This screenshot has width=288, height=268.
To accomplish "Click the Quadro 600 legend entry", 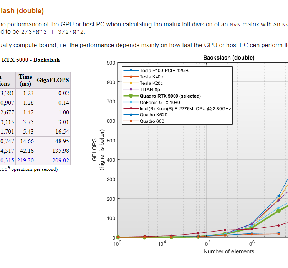I will (152, 121).
